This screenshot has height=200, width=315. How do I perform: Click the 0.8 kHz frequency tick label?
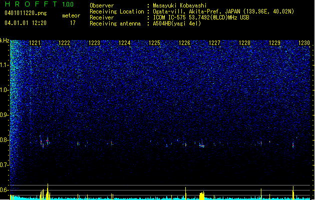pyautogui.click(x=5, y=140)
